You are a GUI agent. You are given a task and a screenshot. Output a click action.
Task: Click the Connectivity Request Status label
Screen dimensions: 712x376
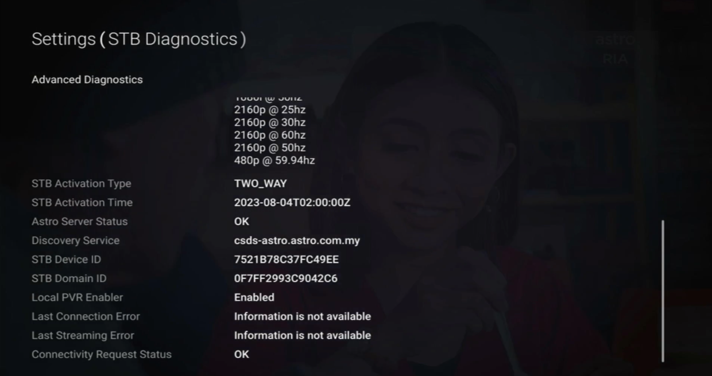(x=102, y=354)
